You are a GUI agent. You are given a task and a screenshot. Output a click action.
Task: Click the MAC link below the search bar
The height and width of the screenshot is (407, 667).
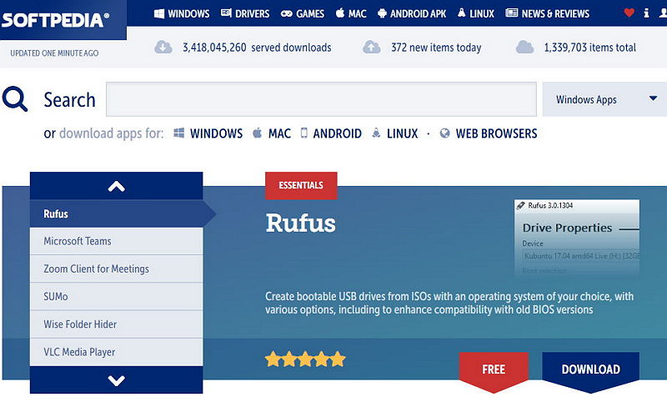pos(279,133)
